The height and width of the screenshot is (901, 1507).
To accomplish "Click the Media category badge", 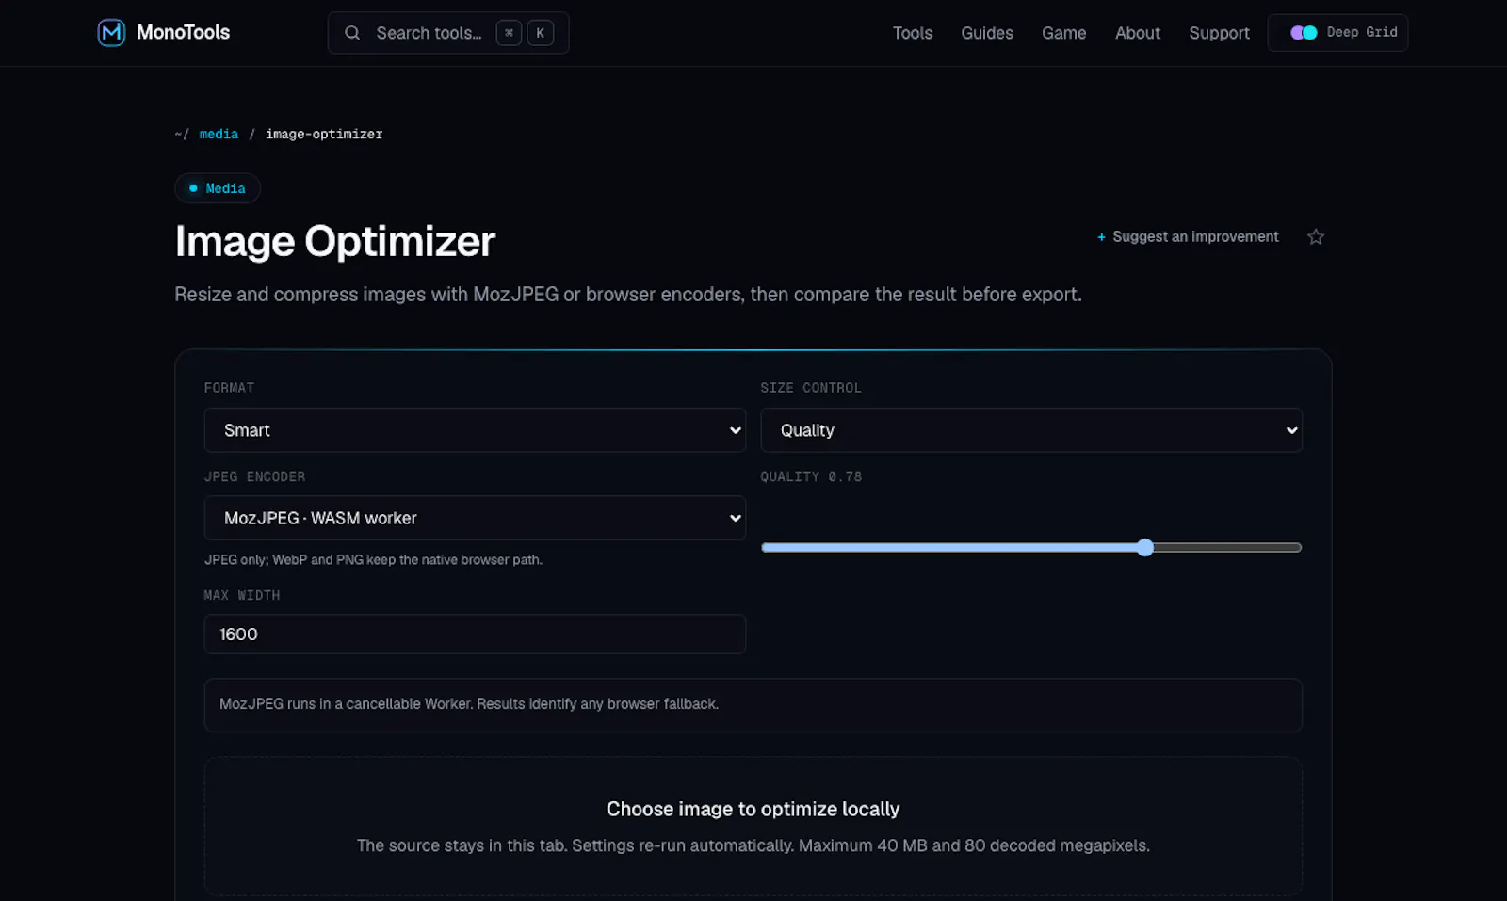I will [218, 188].
